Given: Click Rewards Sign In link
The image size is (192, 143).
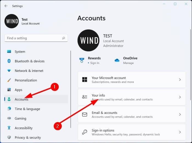Looking at the screenshot, I should (x=95, y=63).
